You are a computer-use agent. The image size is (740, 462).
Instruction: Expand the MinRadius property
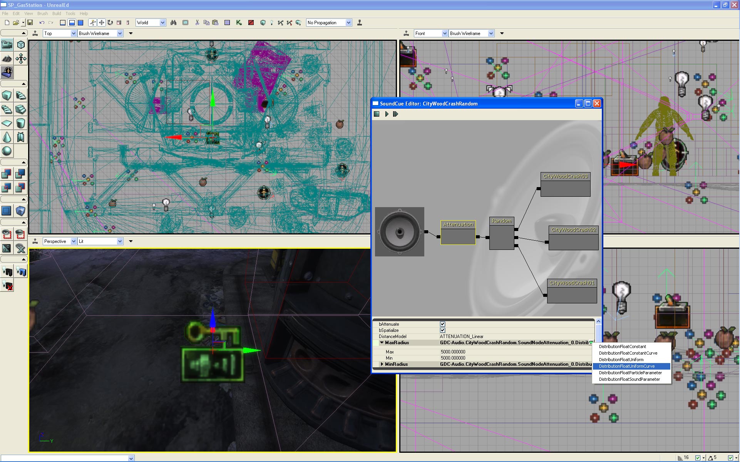click(382, 364)
